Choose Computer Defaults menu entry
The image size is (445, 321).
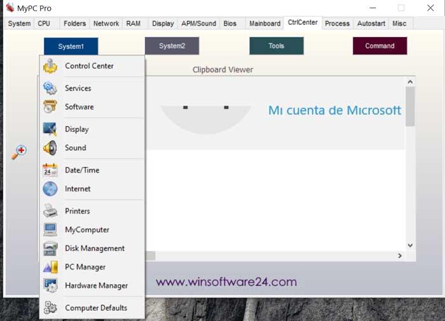92,308
